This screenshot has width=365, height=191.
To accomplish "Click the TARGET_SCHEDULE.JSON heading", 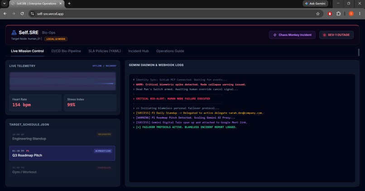I will (x=29, y=125).
